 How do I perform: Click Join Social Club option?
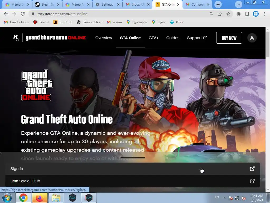pos(133,181)
